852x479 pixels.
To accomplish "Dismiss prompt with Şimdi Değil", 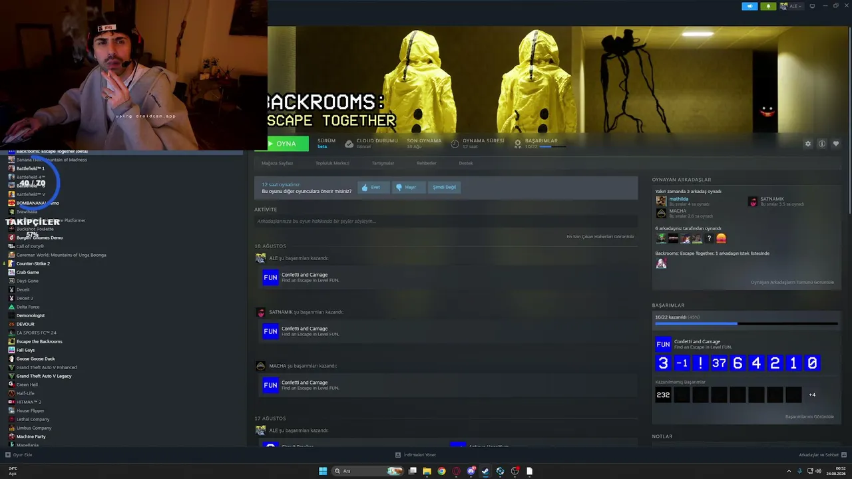I will pos(444,187).
